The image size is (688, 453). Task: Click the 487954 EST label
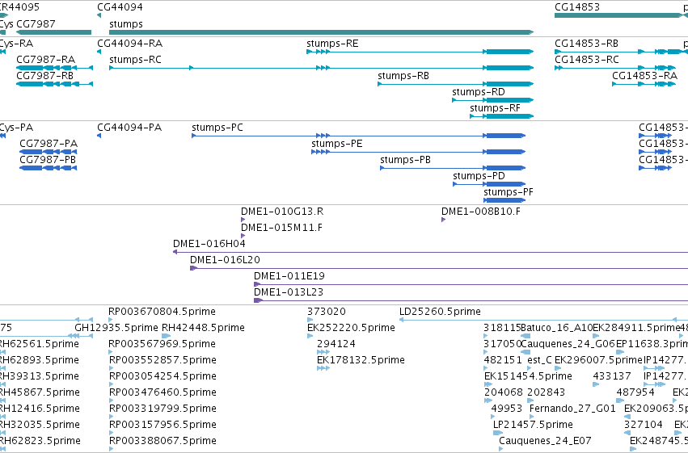point(635,393)
